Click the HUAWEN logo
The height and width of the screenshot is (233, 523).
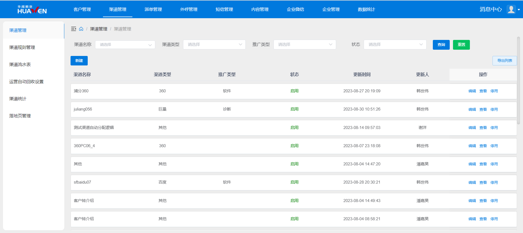(32, 10)
